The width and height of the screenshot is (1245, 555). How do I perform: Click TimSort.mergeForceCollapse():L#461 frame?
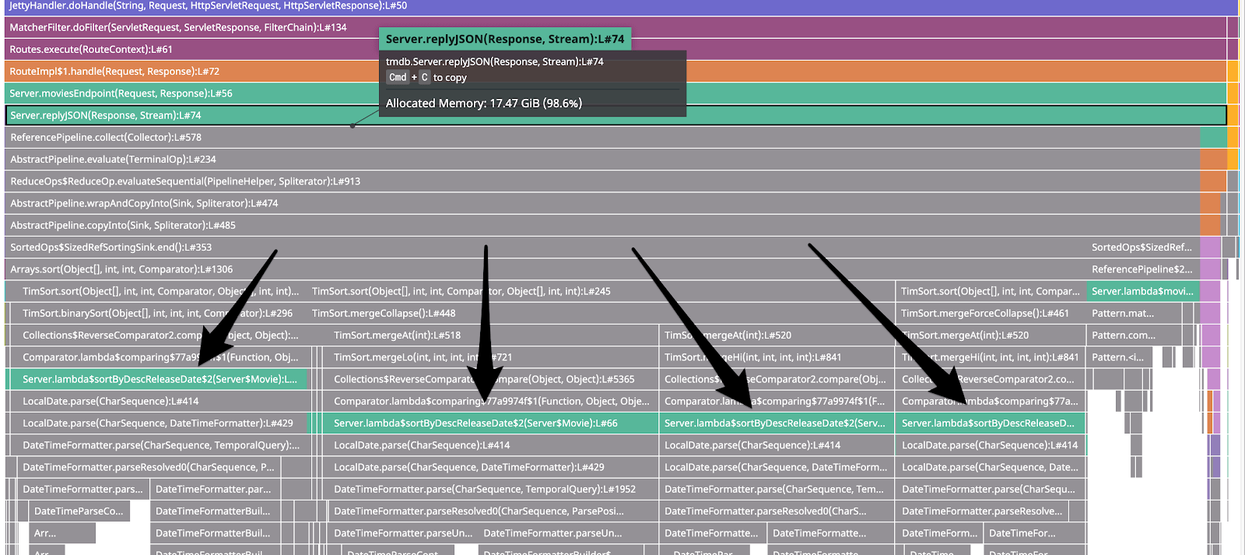click(991, 313)
